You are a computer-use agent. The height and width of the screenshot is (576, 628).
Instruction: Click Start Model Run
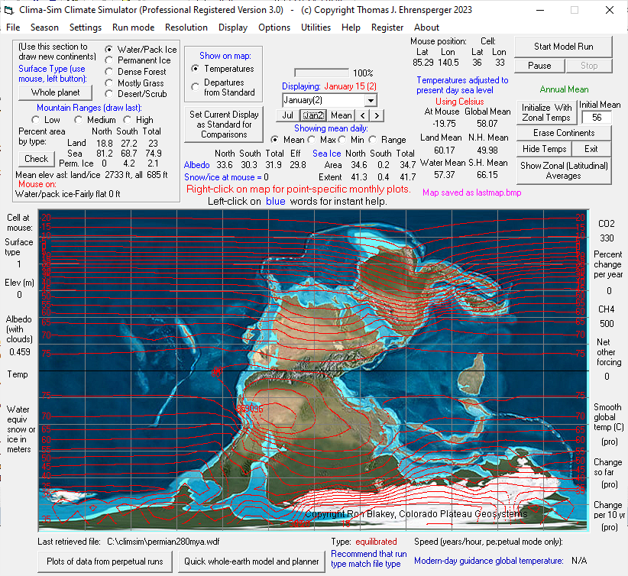(x=563, y=47)
